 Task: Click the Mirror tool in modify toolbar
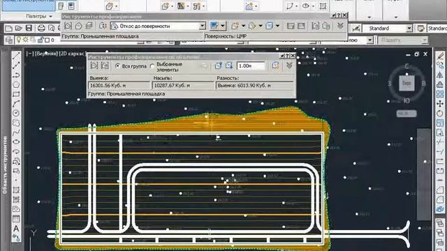(440, 75)
